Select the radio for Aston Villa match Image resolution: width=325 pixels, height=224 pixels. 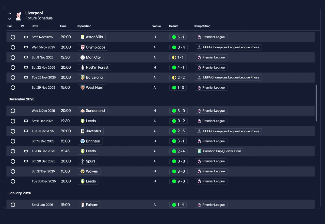click(13, 37)
